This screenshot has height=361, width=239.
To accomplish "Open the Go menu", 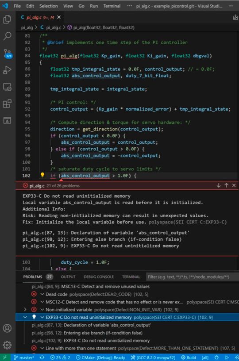I will pyautogui.click(x=81, y=6).
